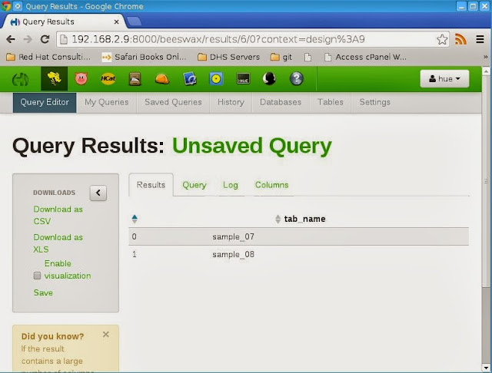Reload the page in Chrome
This screenshot has width=492, height=373.
(x=45, y=39)
